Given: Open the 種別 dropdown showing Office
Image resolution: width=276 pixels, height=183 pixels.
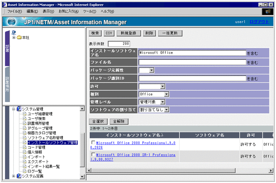Looking at the screenshot, I should [166, 94].
